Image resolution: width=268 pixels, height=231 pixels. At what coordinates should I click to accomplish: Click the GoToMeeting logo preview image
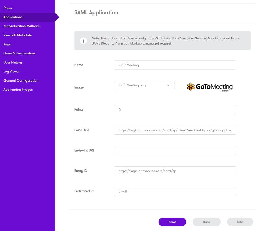pos(210,87)
